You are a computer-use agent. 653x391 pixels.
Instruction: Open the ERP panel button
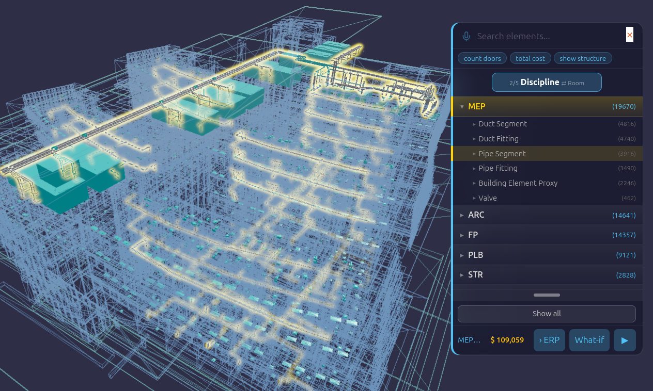tap(549, 340)
